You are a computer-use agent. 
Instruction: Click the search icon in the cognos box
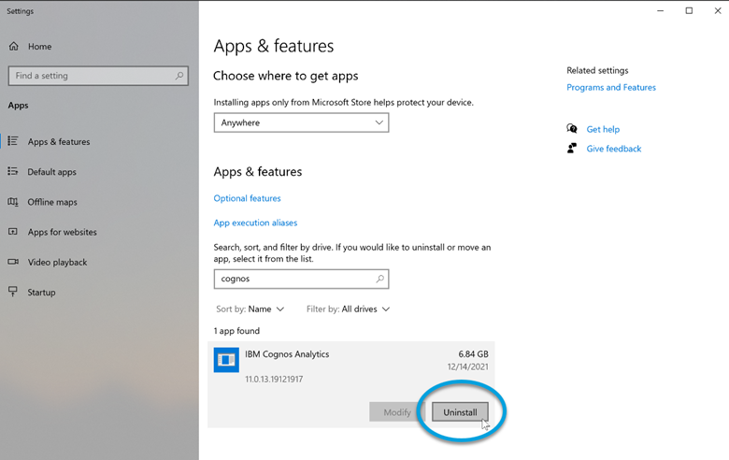click(379, 279)
